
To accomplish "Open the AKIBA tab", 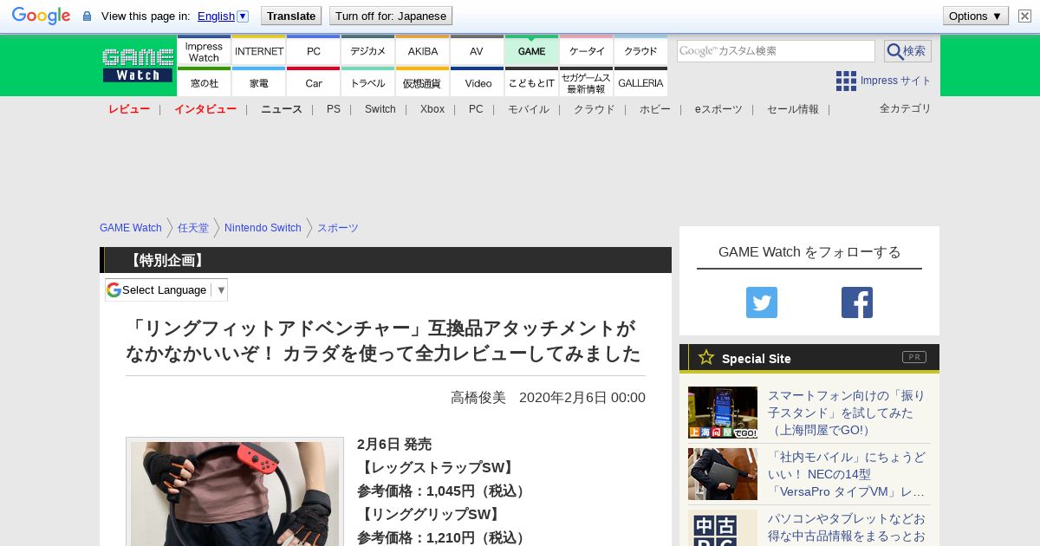I will 423,50.
